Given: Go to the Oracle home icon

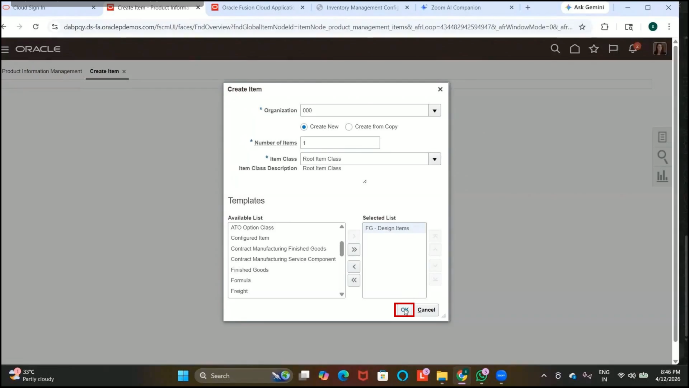Looking at the screenshot, I should [x=575, y=48].
